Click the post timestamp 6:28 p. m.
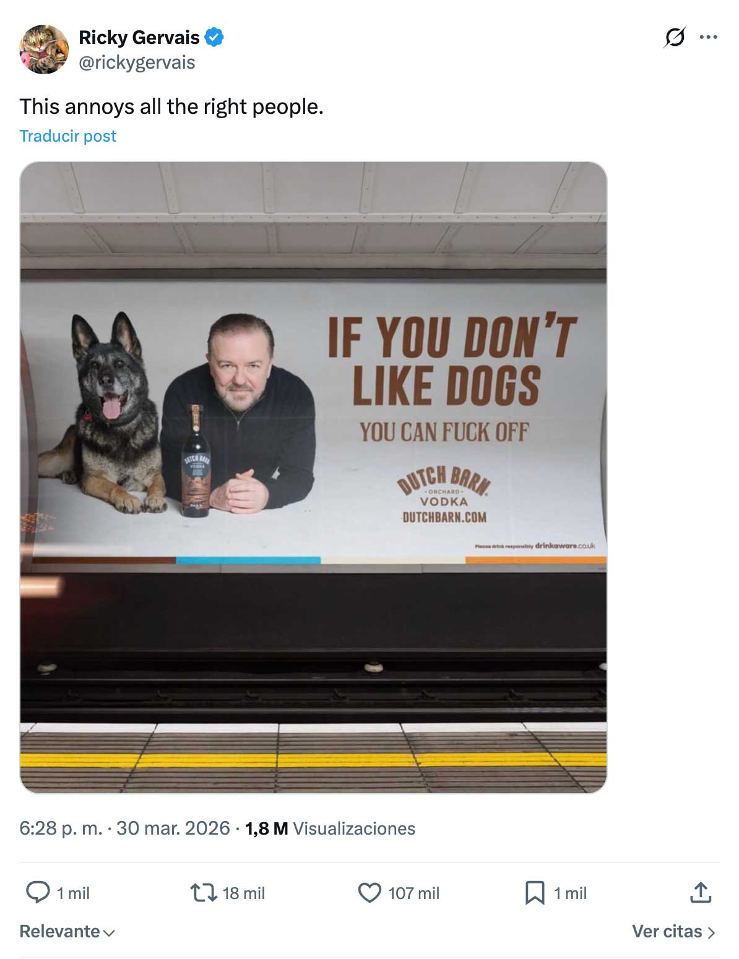The height and width of the screenshot is (959, 739). tap(61, 828)
